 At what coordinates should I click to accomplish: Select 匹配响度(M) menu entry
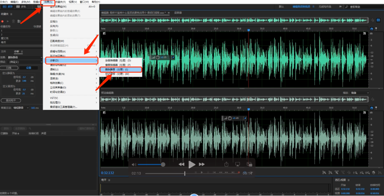[x=71, y=41]
